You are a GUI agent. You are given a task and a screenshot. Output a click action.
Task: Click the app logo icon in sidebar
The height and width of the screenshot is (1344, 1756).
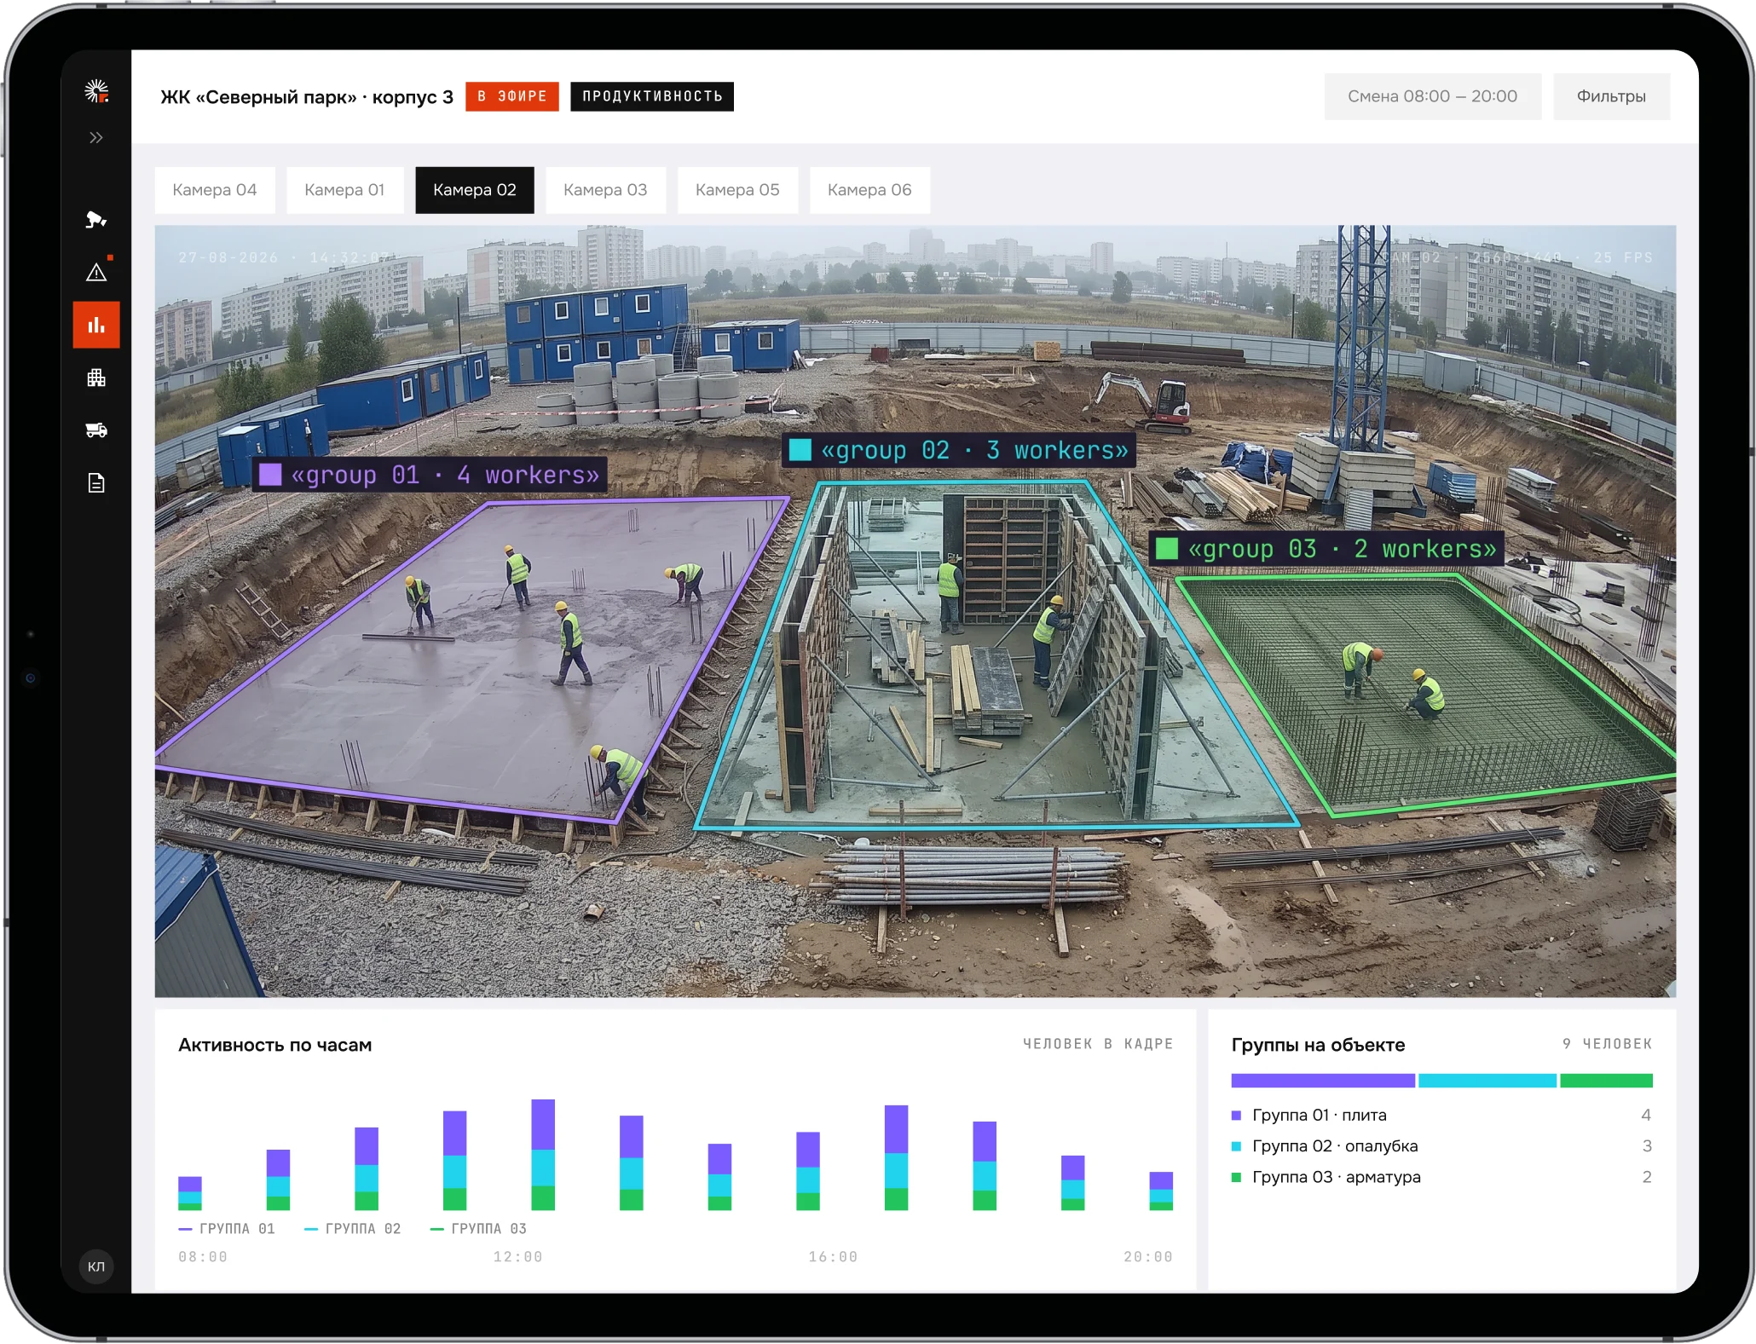(96, 90)
